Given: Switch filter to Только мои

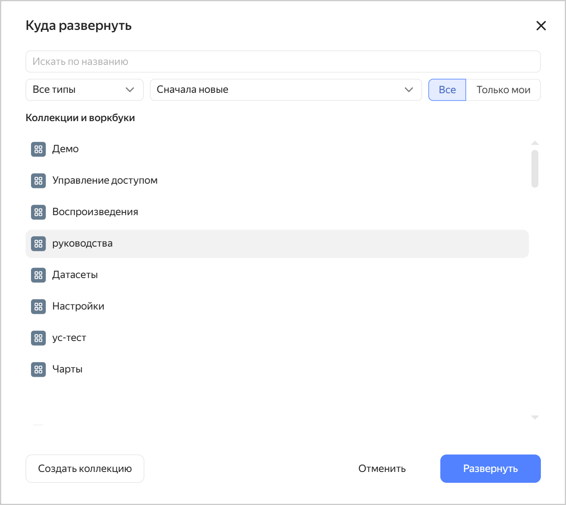Looking at the screenshot, I should point(503,90).
